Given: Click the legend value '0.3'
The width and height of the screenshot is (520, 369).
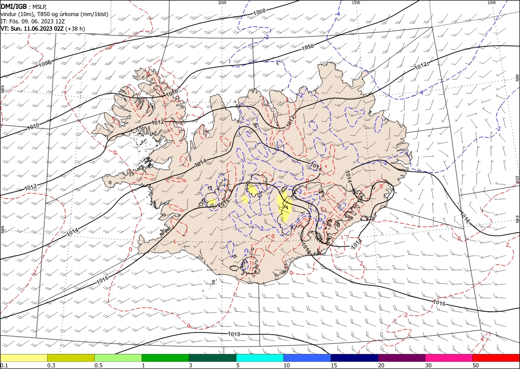Looking at the screenshot, I should 51,365.
